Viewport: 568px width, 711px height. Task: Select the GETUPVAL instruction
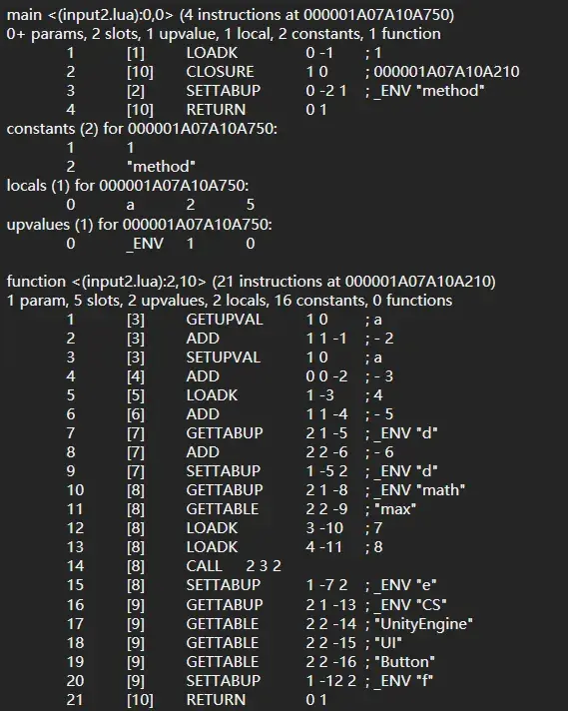click(225, 320)
